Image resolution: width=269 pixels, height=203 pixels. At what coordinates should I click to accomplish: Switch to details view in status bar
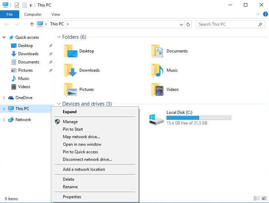tap(257, 199)
